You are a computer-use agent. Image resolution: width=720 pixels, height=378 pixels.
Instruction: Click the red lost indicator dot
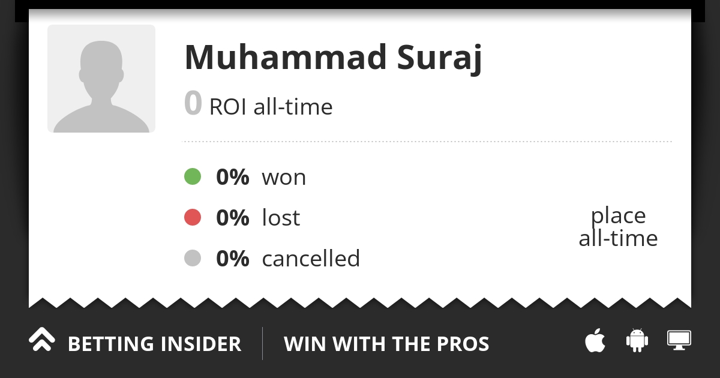192,218
